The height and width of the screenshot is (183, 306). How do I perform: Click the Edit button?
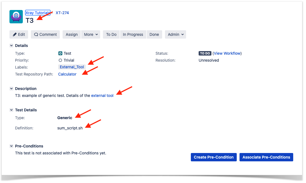tap(19, 34)
